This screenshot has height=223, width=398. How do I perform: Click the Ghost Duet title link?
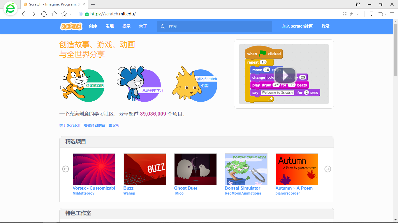(x=186, y=188)
